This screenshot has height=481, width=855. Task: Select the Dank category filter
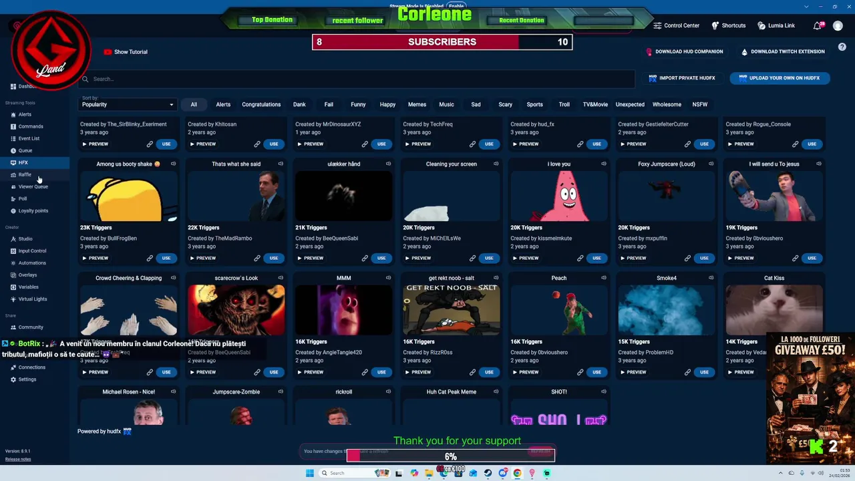pyautogui.click(x=299, y=104)
